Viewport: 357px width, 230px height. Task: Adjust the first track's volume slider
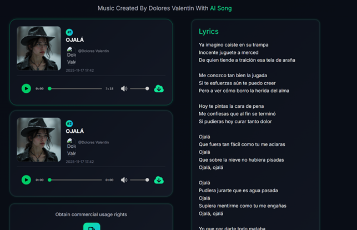click(140, 88)
